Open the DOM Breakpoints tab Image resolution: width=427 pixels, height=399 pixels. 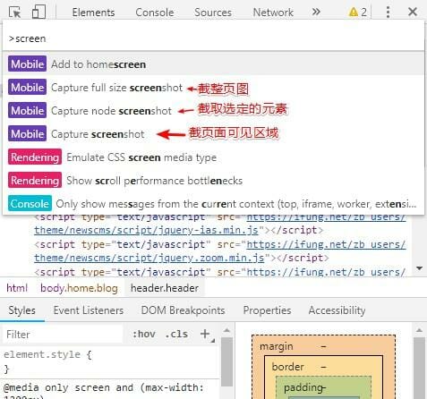[x=183, y=310]
